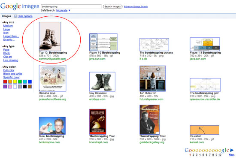Pick the black color swatch
This screenshot has height=160, width=236.
[x=25, y=87]
